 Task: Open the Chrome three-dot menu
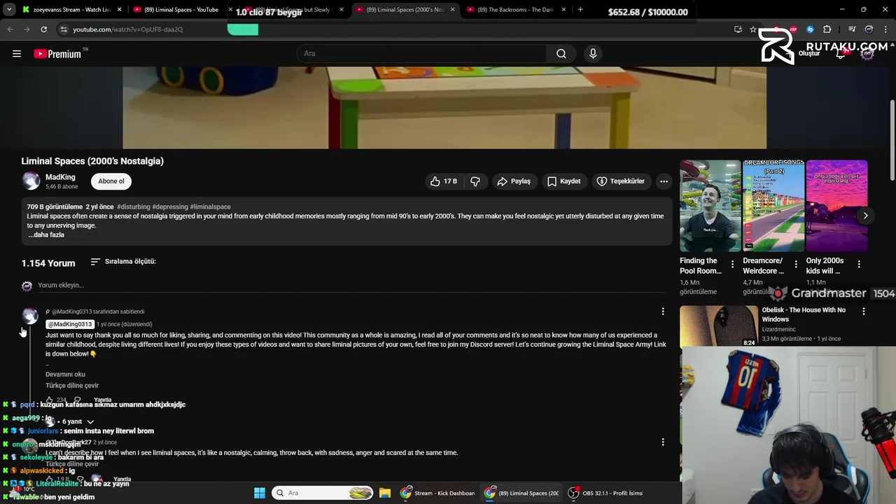tap(885, 29)
